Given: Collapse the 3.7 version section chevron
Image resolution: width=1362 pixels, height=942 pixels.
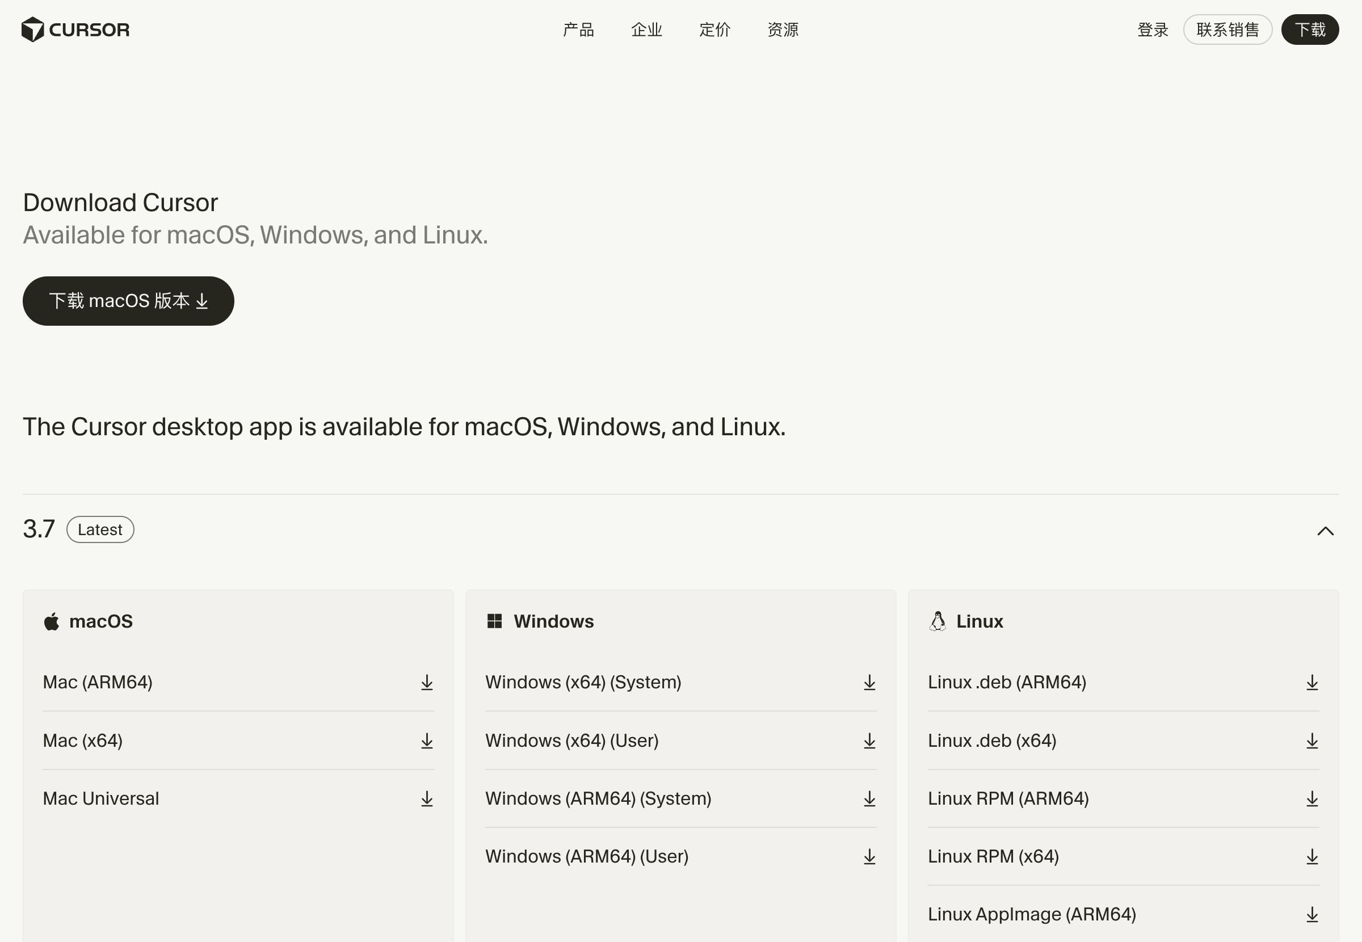Looking at the screenshot, I should click(x=1326, y=531).
